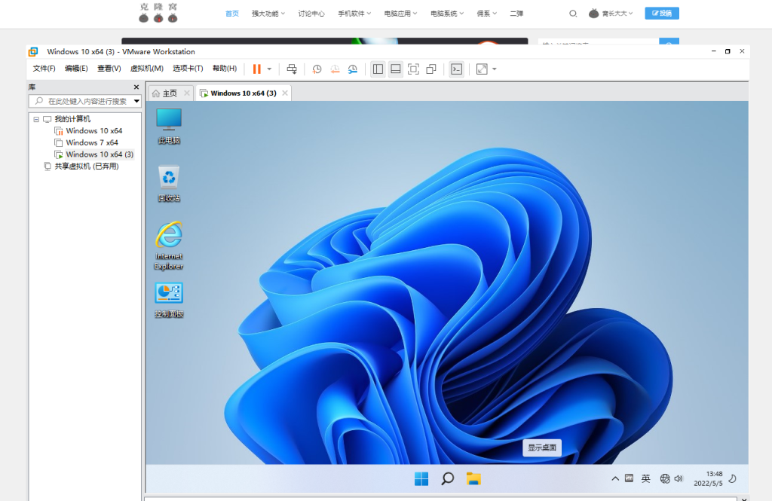Screen dimensions: 772x501
Task: Open the 二弹 website link
Action: (516, 14)
